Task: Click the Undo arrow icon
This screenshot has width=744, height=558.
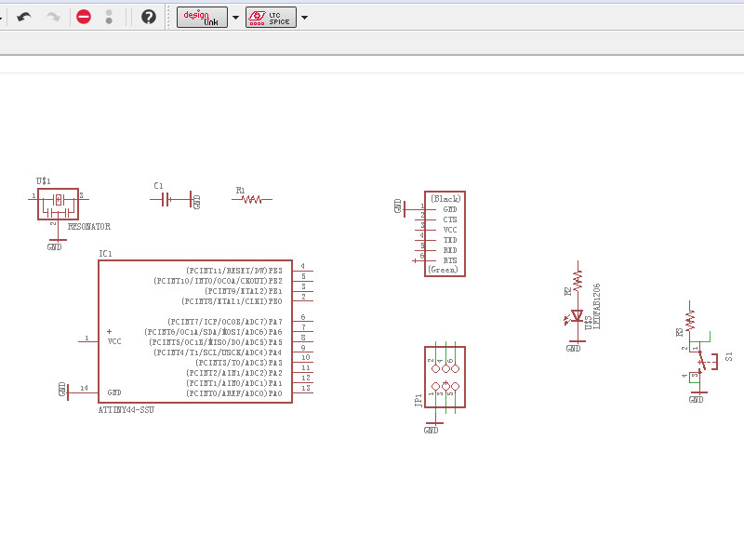Action: tap(24, 18)
